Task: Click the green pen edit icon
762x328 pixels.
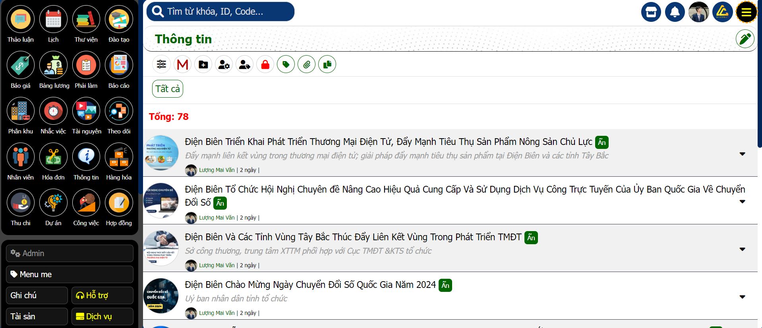Action: pyautogui.click(x=745, y=39)
